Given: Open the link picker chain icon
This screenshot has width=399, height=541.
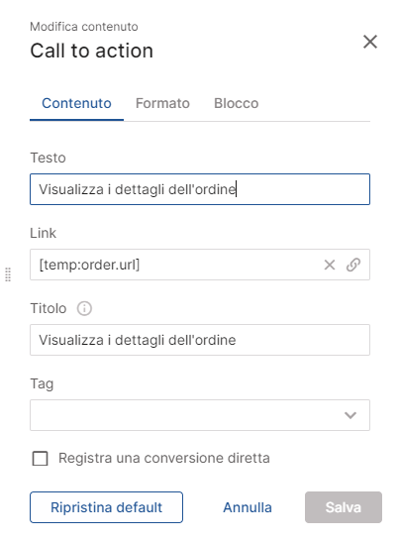Looking at the screenshot, I should (x=353, y=265).
